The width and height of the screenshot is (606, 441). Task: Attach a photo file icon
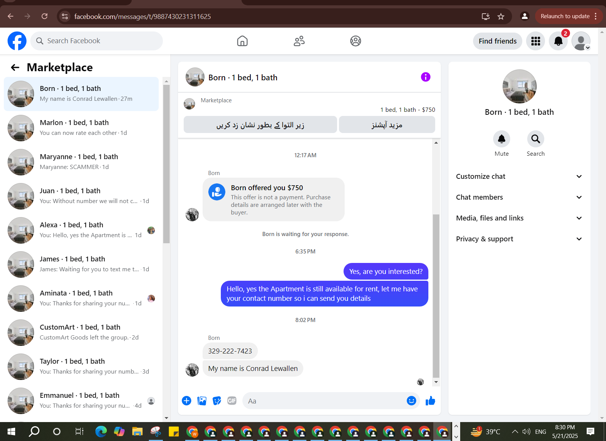coord(202,400)
